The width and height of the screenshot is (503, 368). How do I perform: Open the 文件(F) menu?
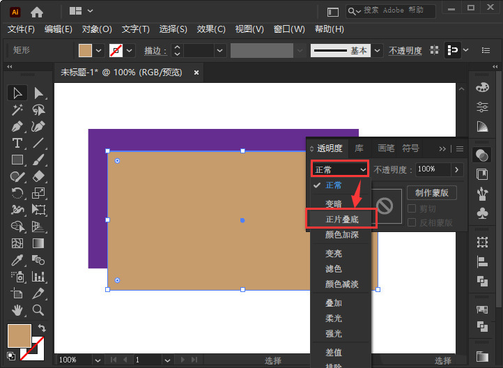(21, 29)
